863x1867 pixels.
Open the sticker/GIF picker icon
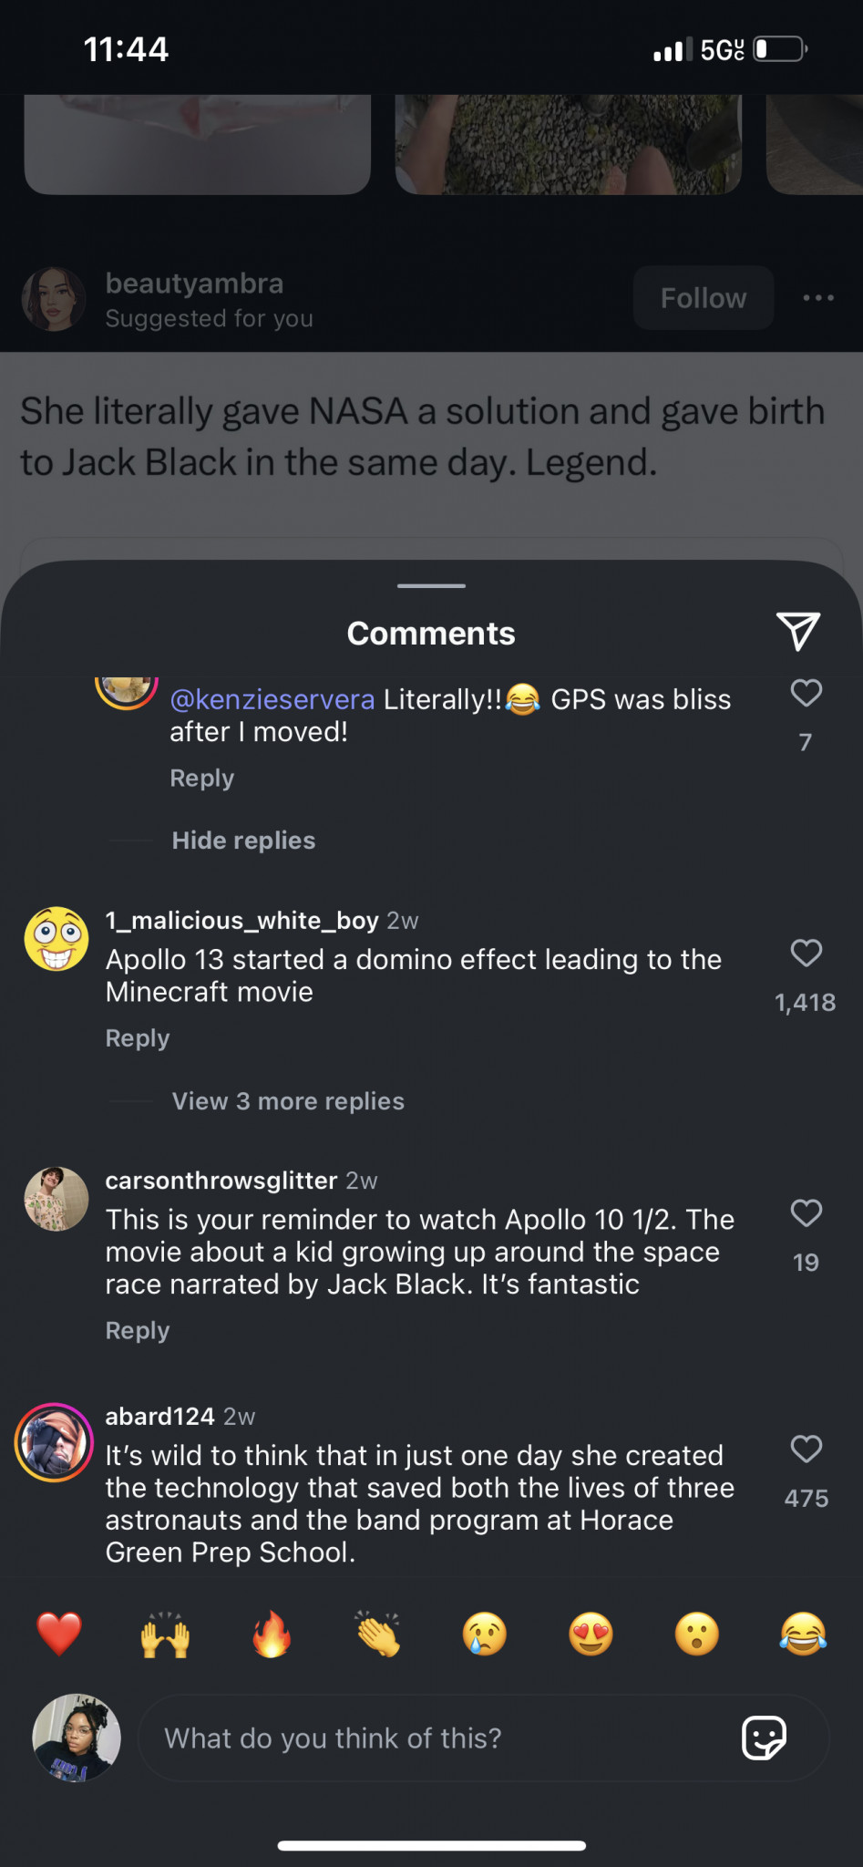point(764,1738)
